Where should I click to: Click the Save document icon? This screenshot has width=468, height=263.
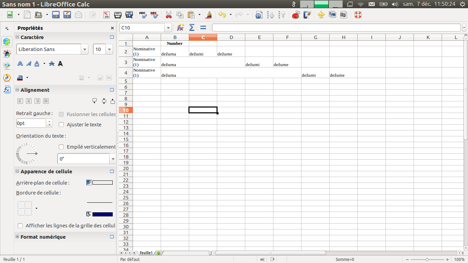56,15
